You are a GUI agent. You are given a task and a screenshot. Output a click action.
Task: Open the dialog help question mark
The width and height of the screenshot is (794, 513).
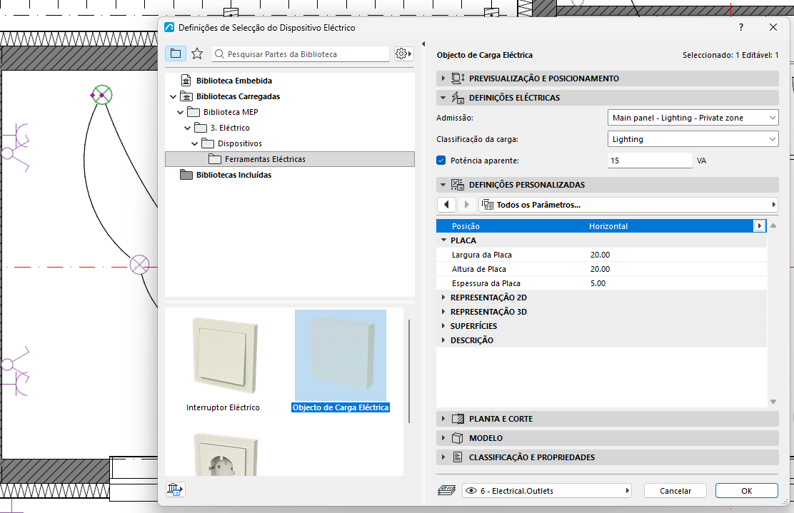(x=741, y=27)
